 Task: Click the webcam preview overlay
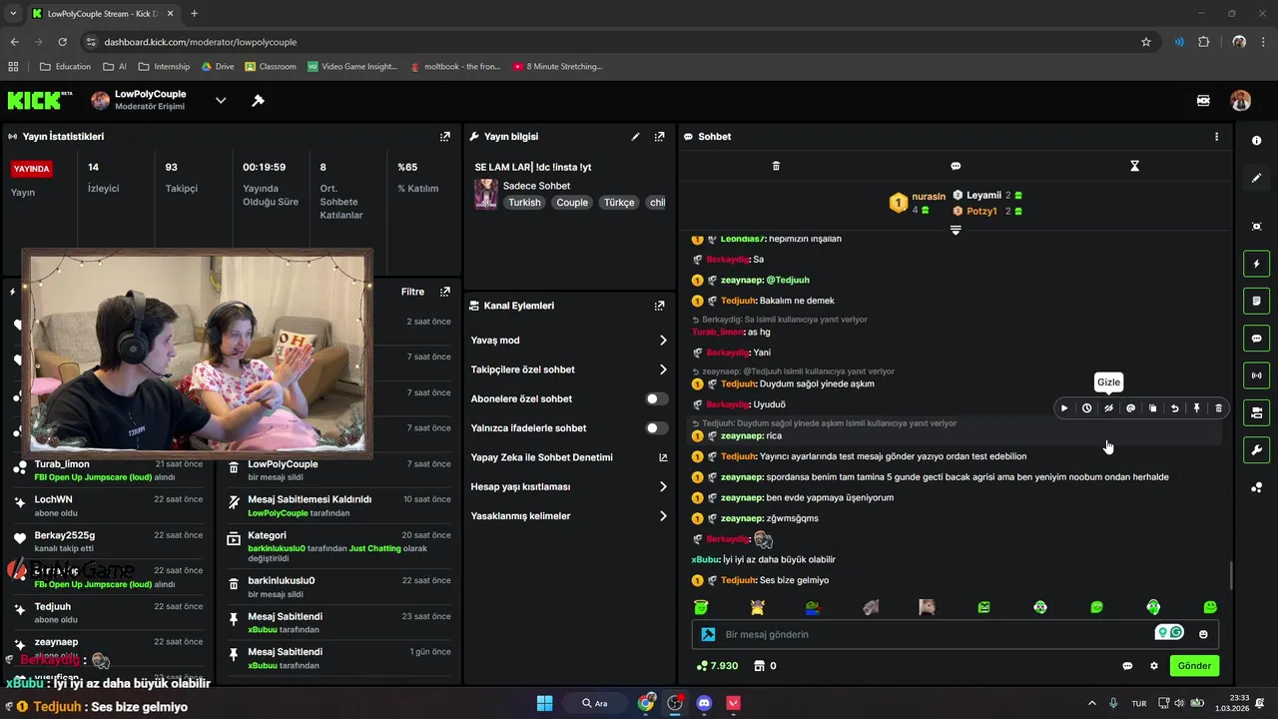tap(198, 354)
